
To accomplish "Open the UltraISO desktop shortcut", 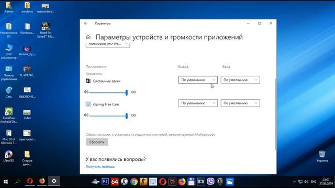I will coord(8,156).
